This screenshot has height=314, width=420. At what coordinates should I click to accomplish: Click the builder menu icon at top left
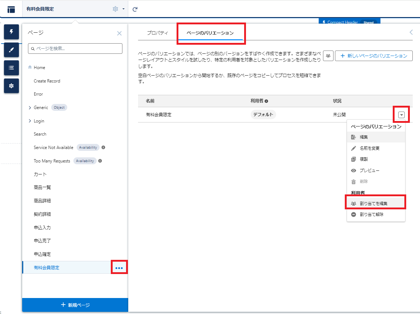coord(11,9)
